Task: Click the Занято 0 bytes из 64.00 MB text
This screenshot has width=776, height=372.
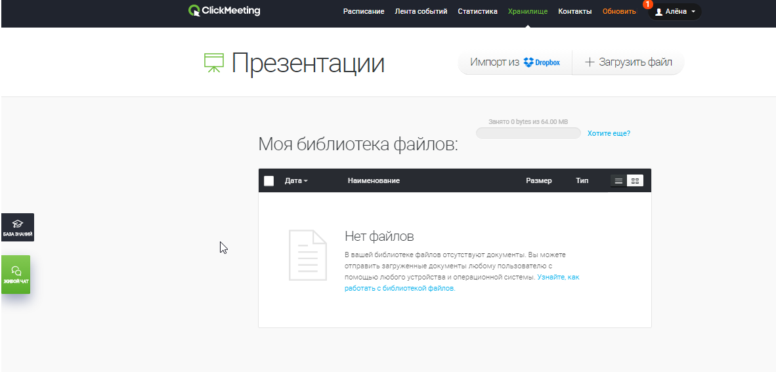Action: tap(528, 121)
